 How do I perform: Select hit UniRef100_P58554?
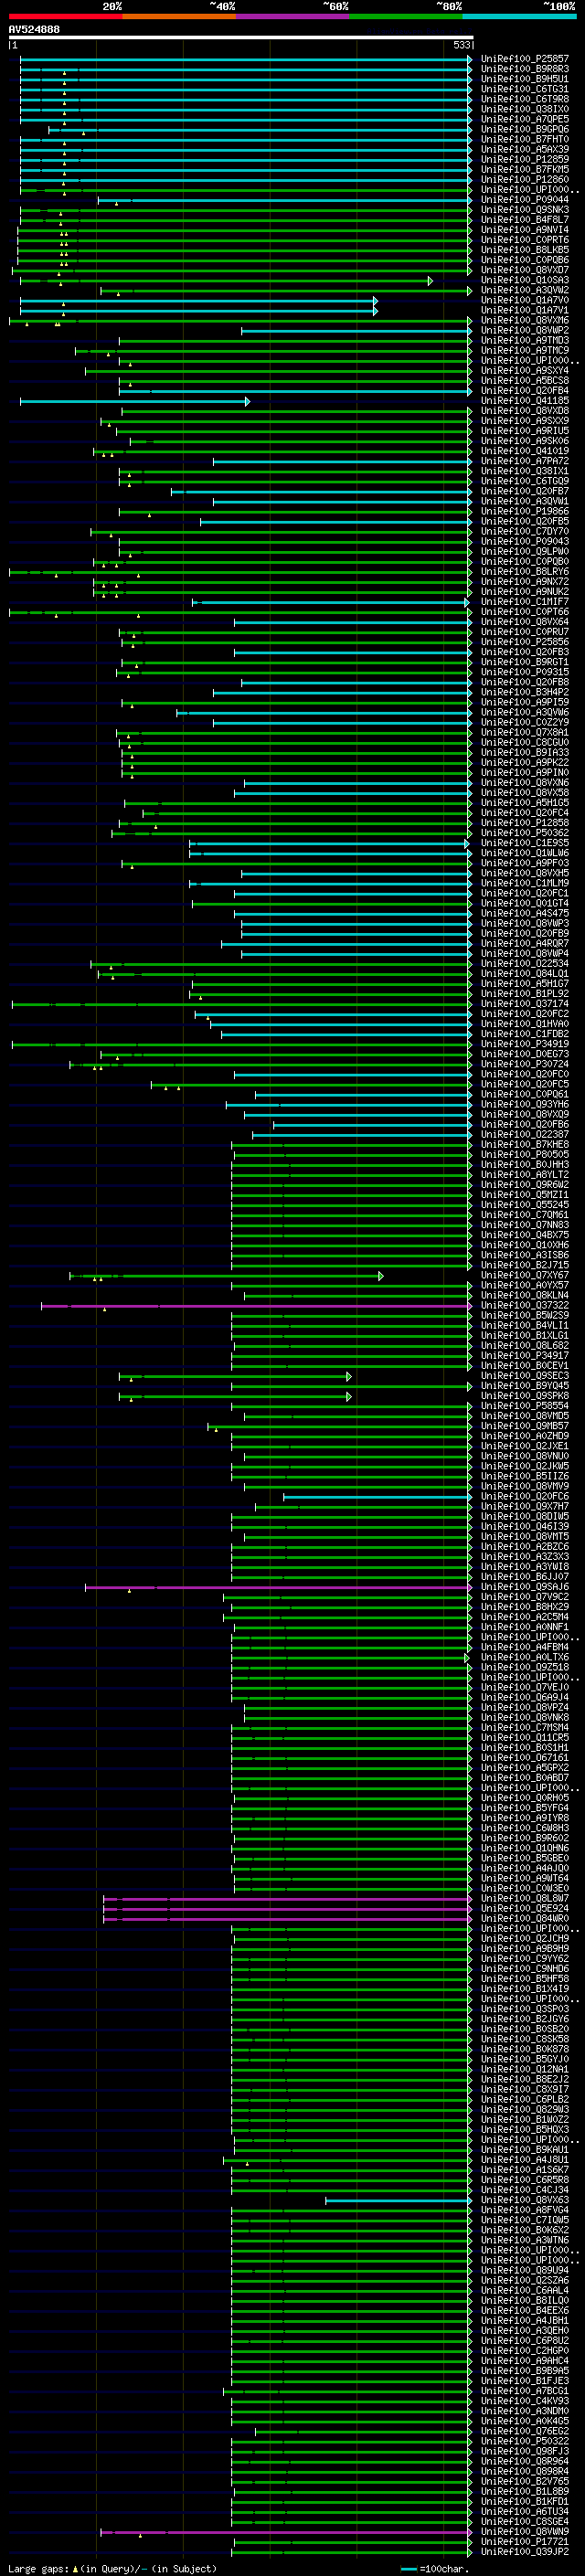525,1406
